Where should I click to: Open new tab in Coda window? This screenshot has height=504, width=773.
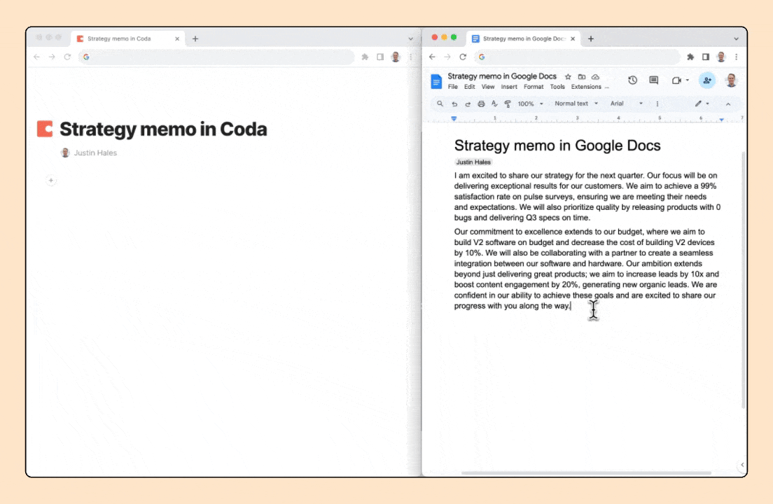pyautogui.click(x=195, y=38)
